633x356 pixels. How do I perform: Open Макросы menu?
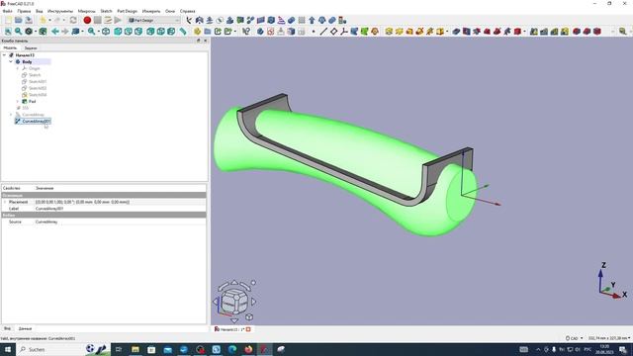(x=86, y=11)
